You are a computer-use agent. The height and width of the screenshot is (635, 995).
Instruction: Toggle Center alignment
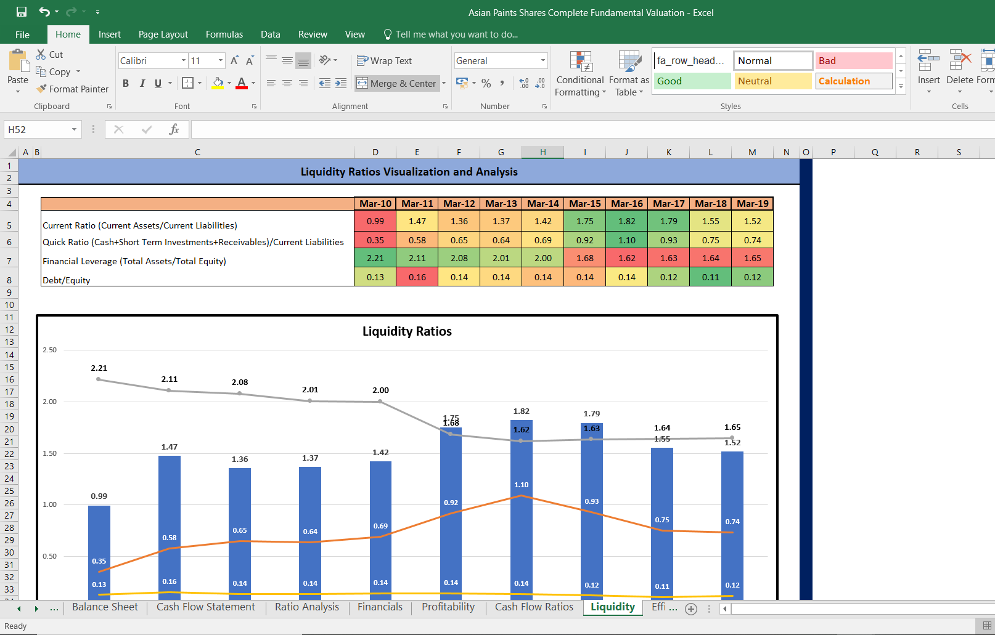coord(287,83)
